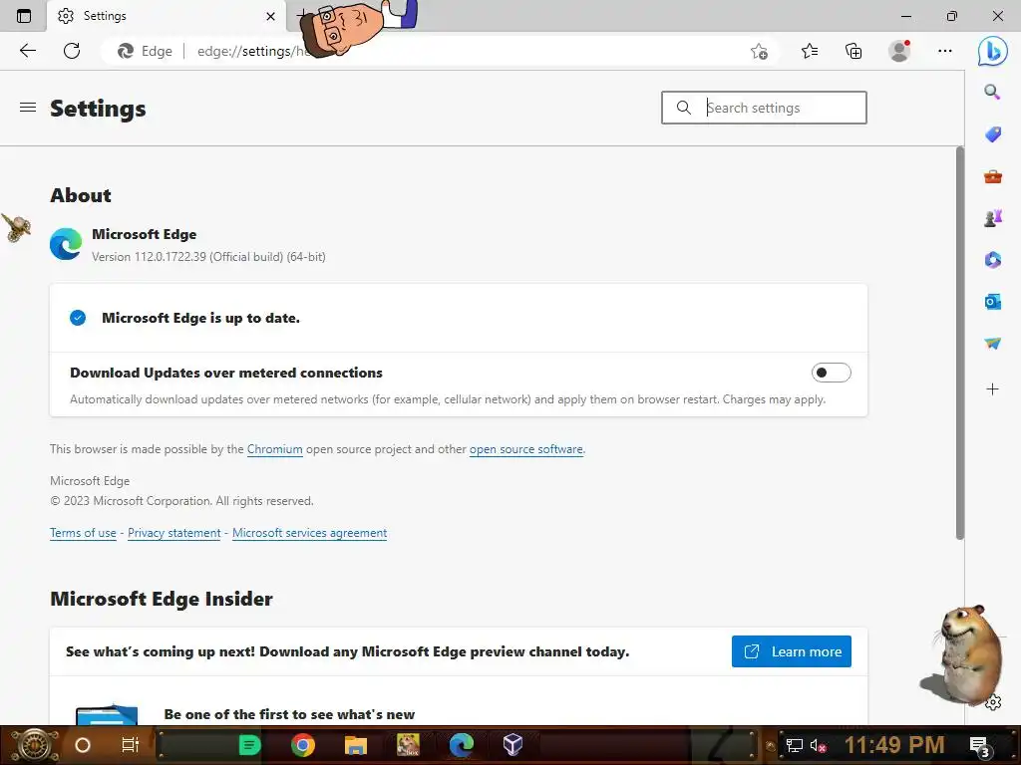Click the taskbar clock showing 11:49 PM
The height and width of the screenshot is (765, 1021).
click(x=894, y=745)
